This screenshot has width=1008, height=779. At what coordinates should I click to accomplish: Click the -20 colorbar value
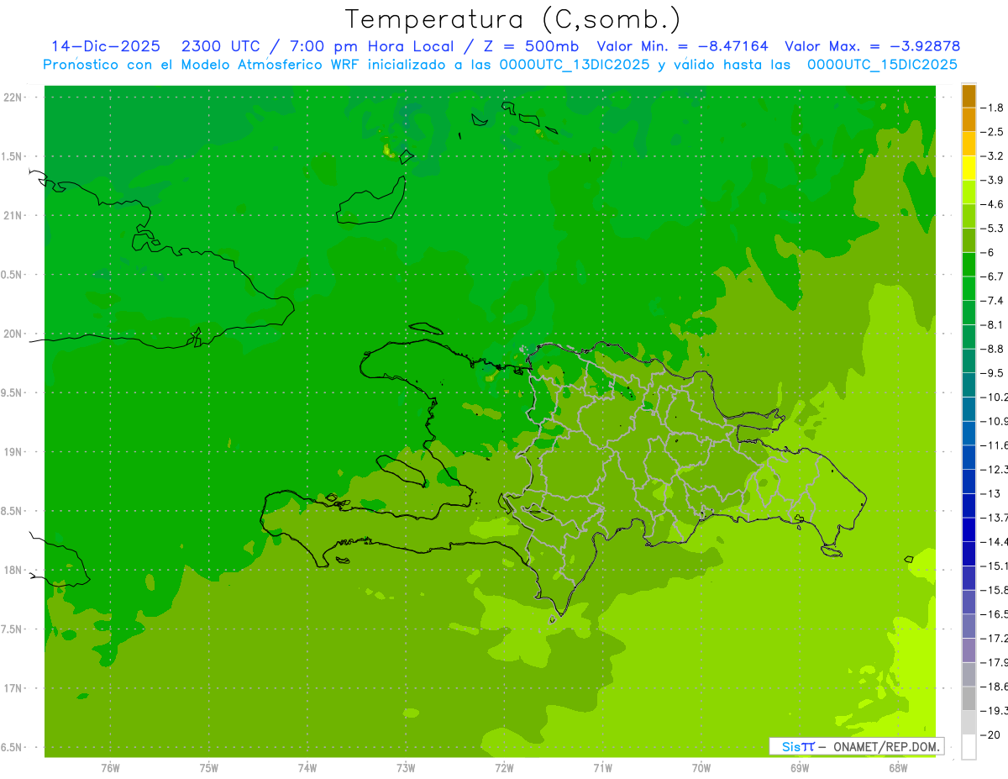pos(990,734)
